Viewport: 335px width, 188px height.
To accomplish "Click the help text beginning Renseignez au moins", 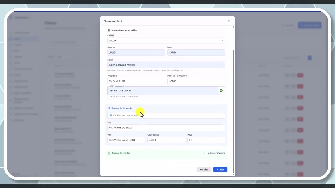I will tap(145, 70).
